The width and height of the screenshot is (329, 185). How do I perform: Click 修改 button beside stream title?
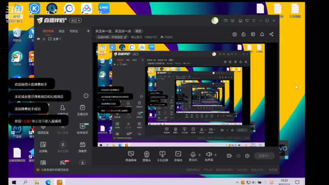(138, 31)
